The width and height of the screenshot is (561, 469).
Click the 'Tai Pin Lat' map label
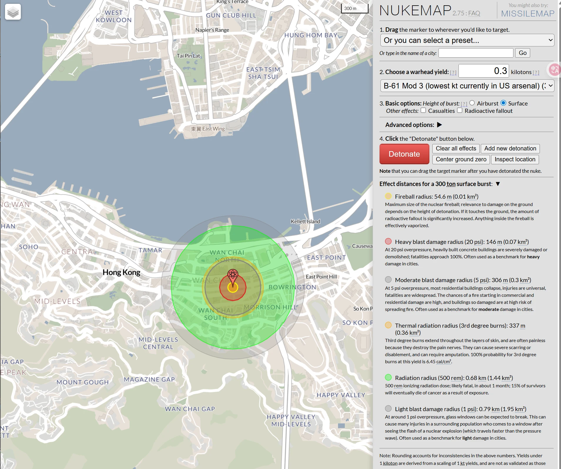(188, 56)
